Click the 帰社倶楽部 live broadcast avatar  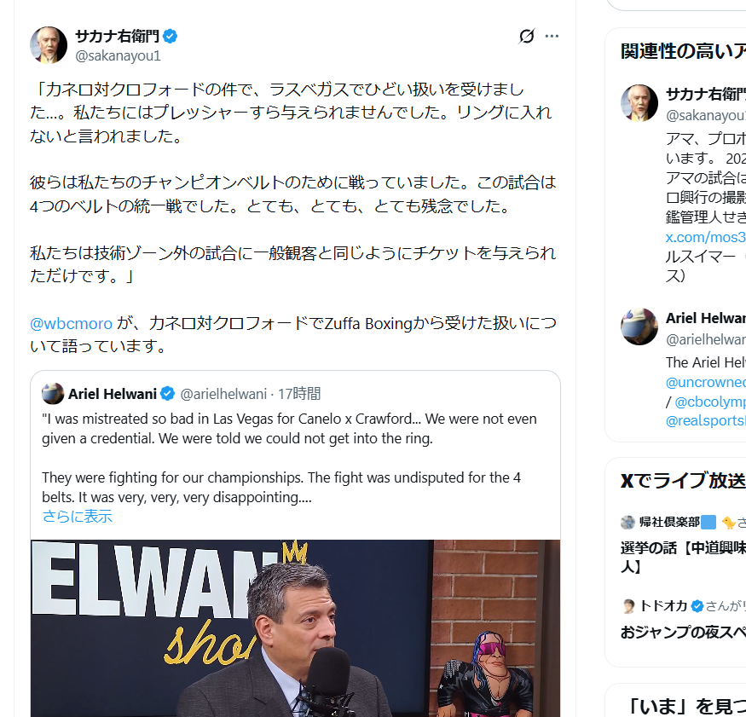tap(628, 523)
